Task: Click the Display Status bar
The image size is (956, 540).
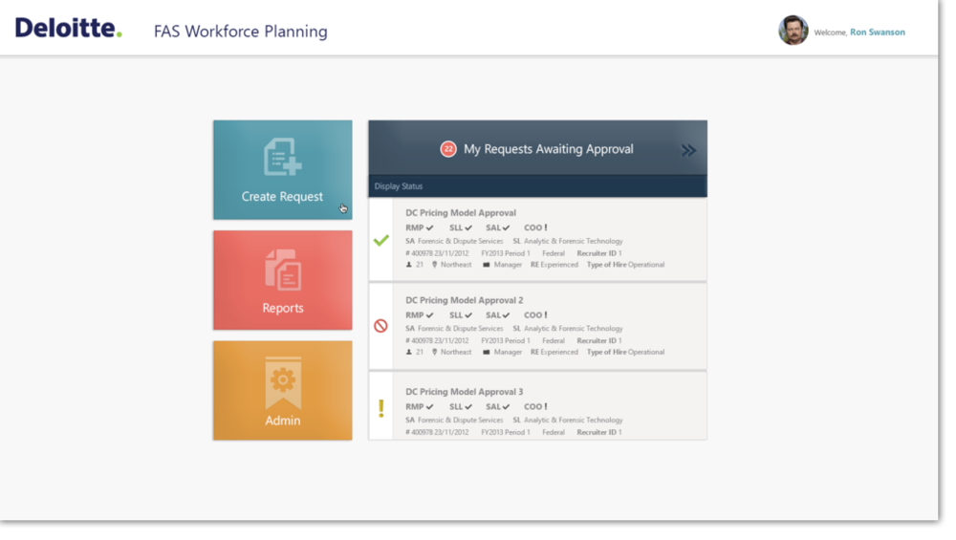Action: 537,186
